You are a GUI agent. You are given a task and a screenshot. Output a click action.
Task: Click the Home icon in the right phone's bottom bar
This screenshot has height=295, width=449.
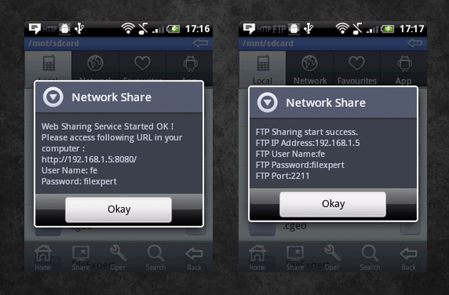257,258
